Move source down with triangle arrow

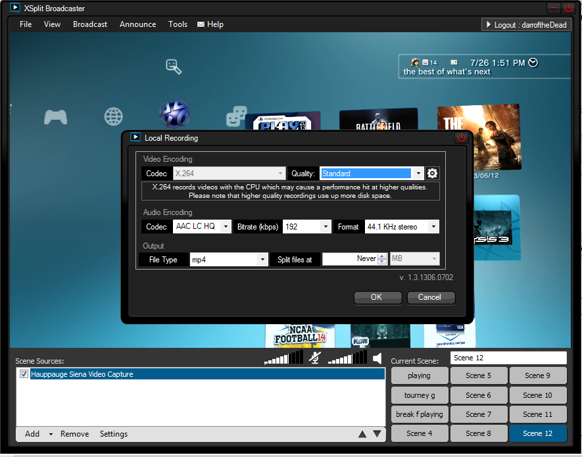[x=377, y=434]
